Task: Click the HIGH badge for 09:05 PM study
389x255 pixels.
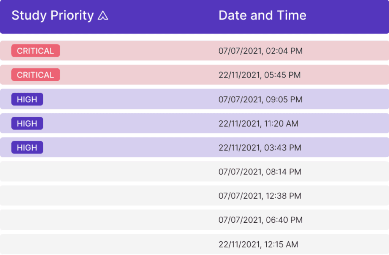Action: pyautogui.click(x=27, y=99)
